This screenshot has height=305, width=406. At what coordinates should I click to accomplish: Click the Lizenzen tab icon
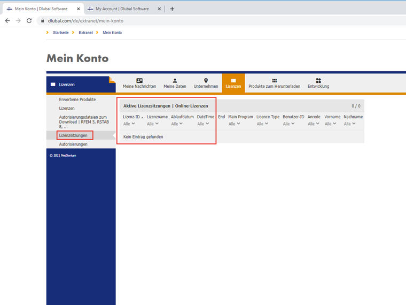(233, 81)
